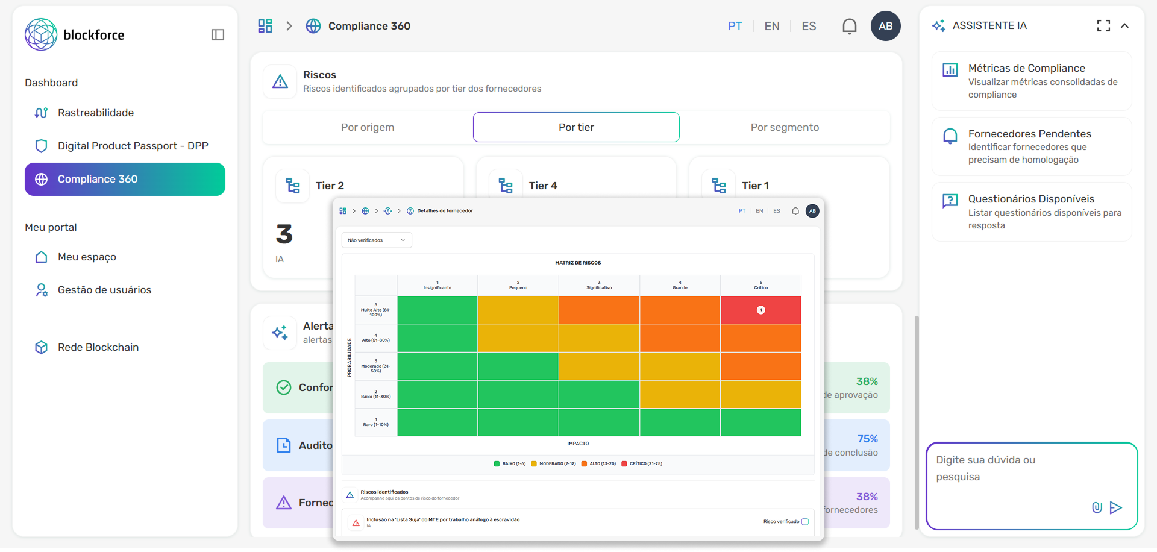This screenshot has width=1157, height=552.
Task: Click the Assistente IA sparkle icon
Action: [x=939, y=25]
